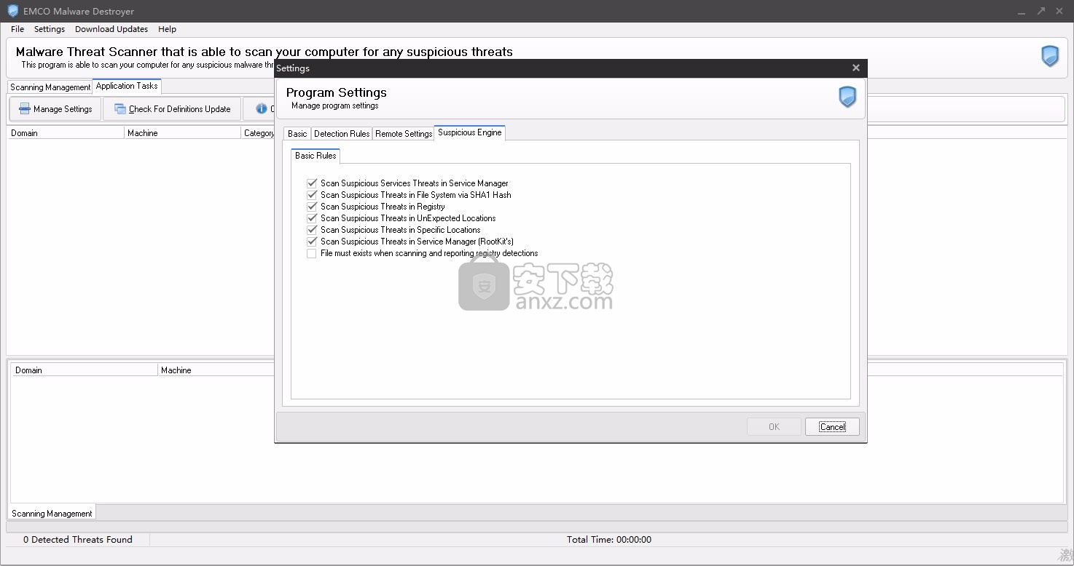This screenshot has width=1074, height=566.
Task: Click the 'Total Time: 00:00:00' status text
Action: tap(609, 540)
